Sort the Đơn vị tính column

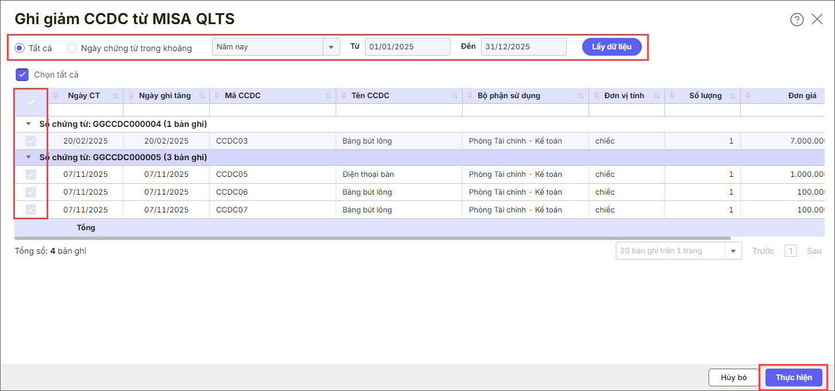coord(657,96)
